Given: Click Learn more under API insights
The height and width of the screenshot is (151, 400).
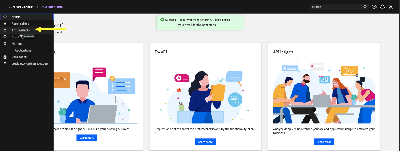Looking at the screenshot, I should coord(324,142).
